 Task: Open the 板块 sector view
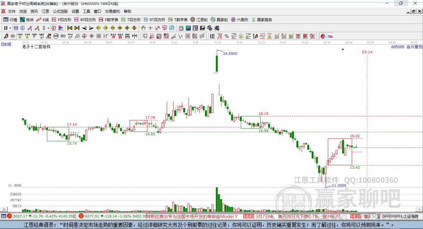coord(26,20)
